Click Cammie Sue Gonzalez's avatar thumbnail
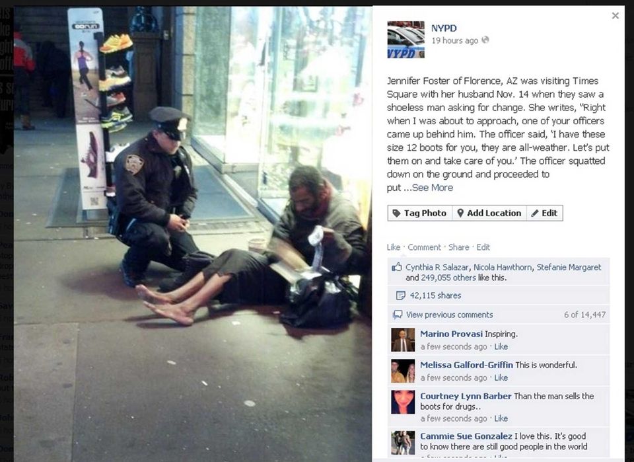Image resolution: width=634 pixels, height=462 pixels. [x=403, y=443]
